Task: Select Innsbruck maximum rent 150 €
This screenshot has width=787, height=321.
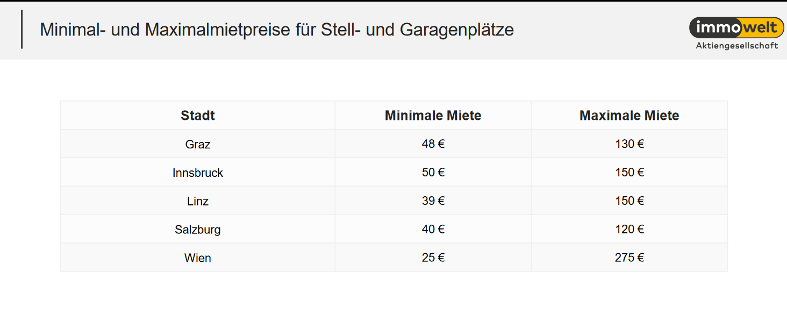Action: 629,173
